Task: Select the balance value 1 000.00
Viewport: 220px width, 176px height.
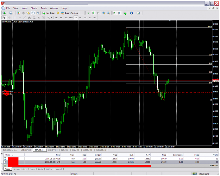Action: pos(214,165)
